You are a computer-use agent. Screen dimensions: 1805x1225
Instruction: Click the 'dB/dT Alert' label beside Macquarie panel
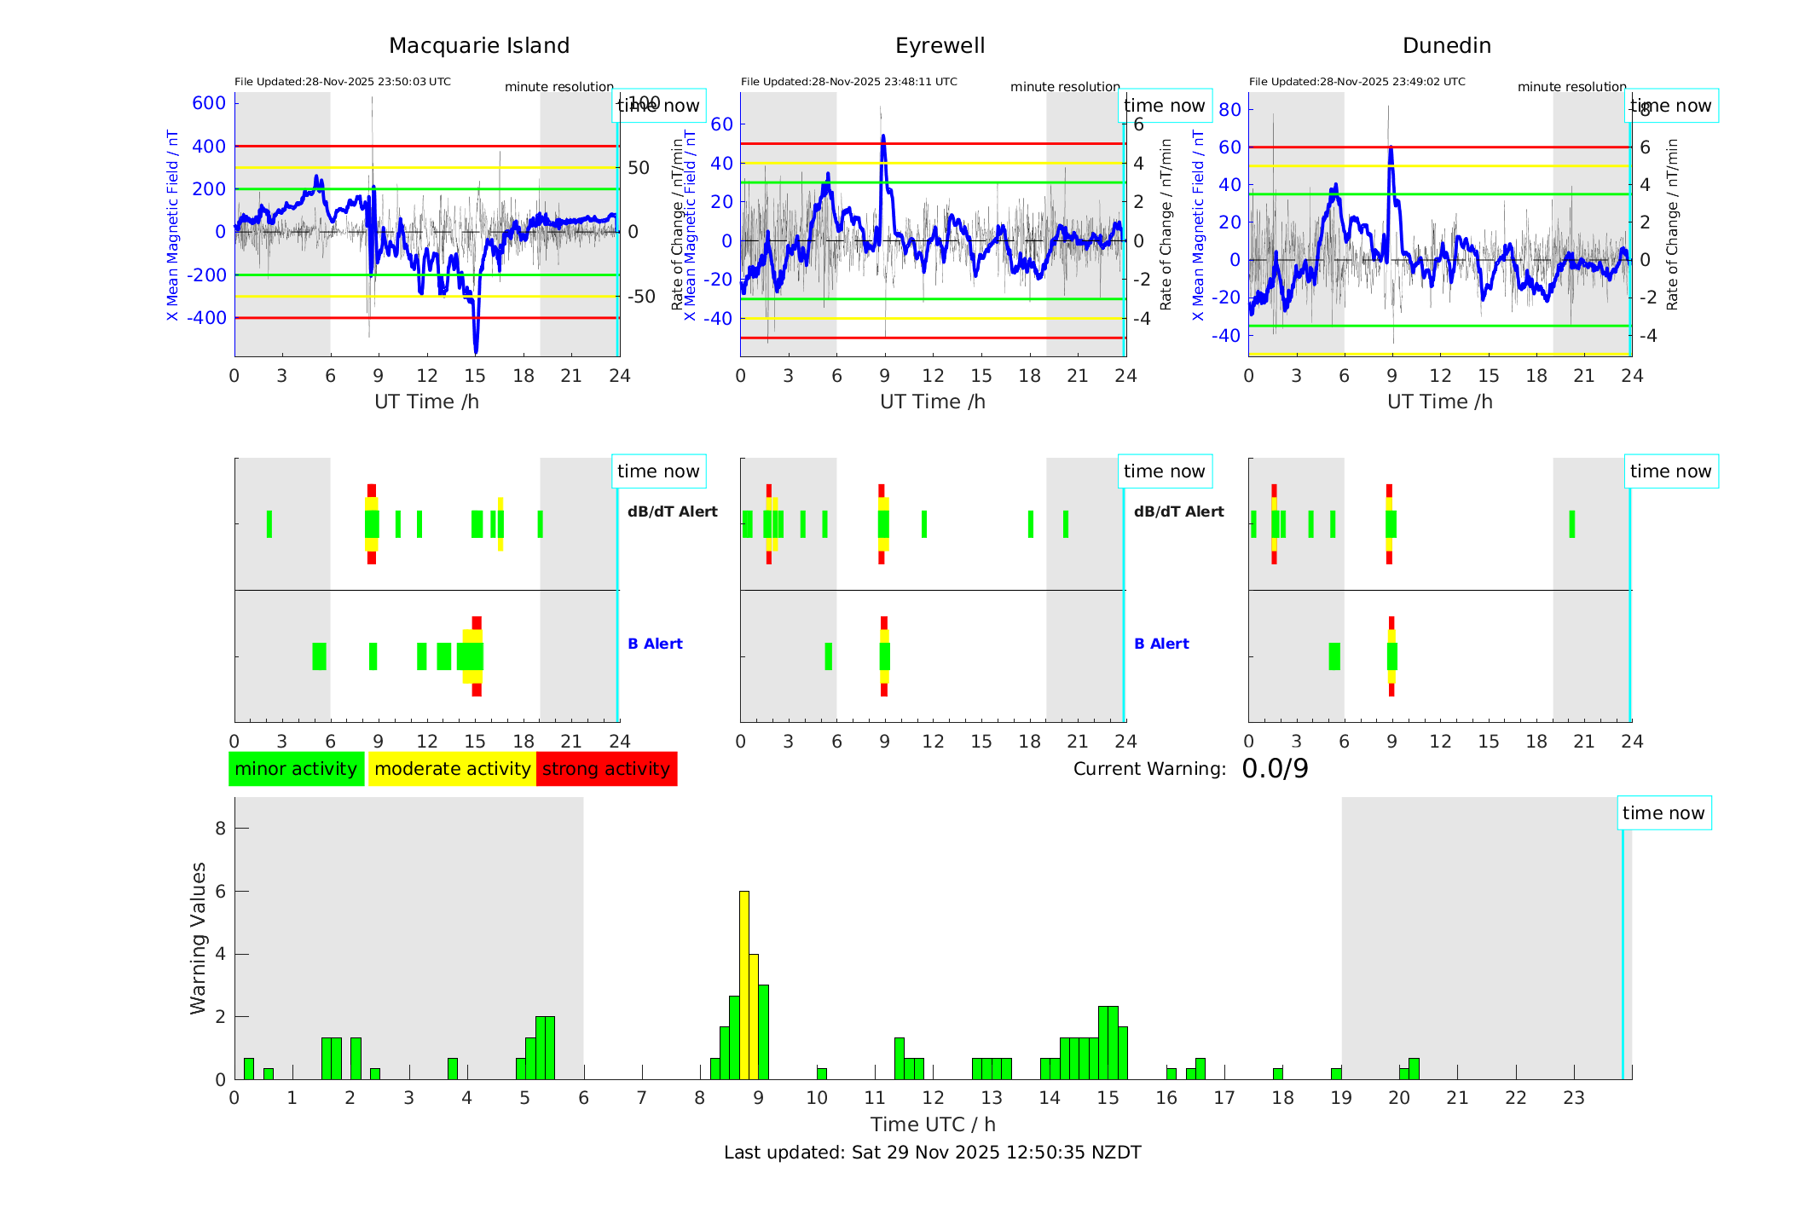pos(672,511)
